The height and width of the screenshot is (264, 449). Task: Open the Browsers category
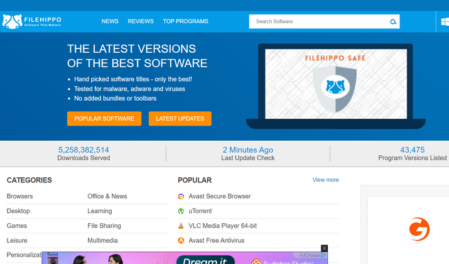[19, 196]
